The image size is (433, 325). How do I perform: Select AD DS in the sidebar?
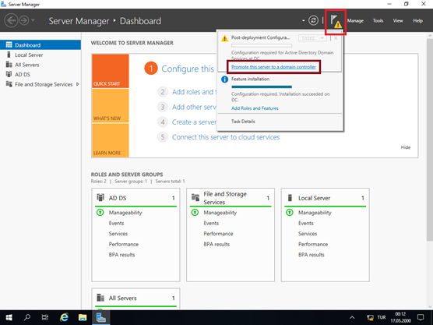[40, 74]
